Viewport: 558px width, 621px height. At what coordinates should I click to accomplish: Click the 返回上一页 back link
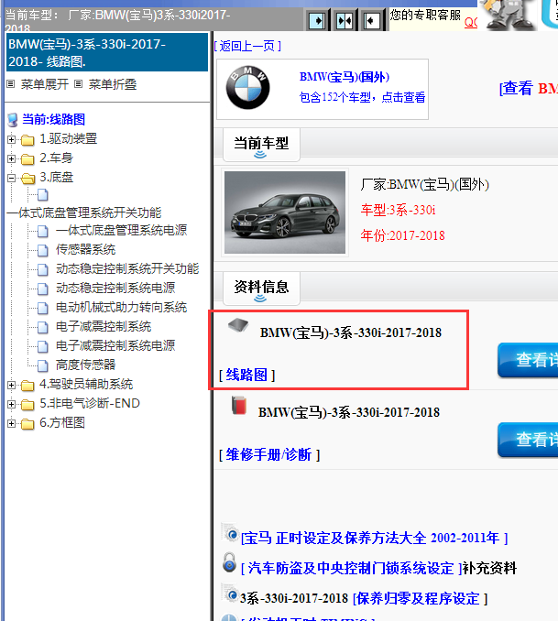[x=247, y=47]
